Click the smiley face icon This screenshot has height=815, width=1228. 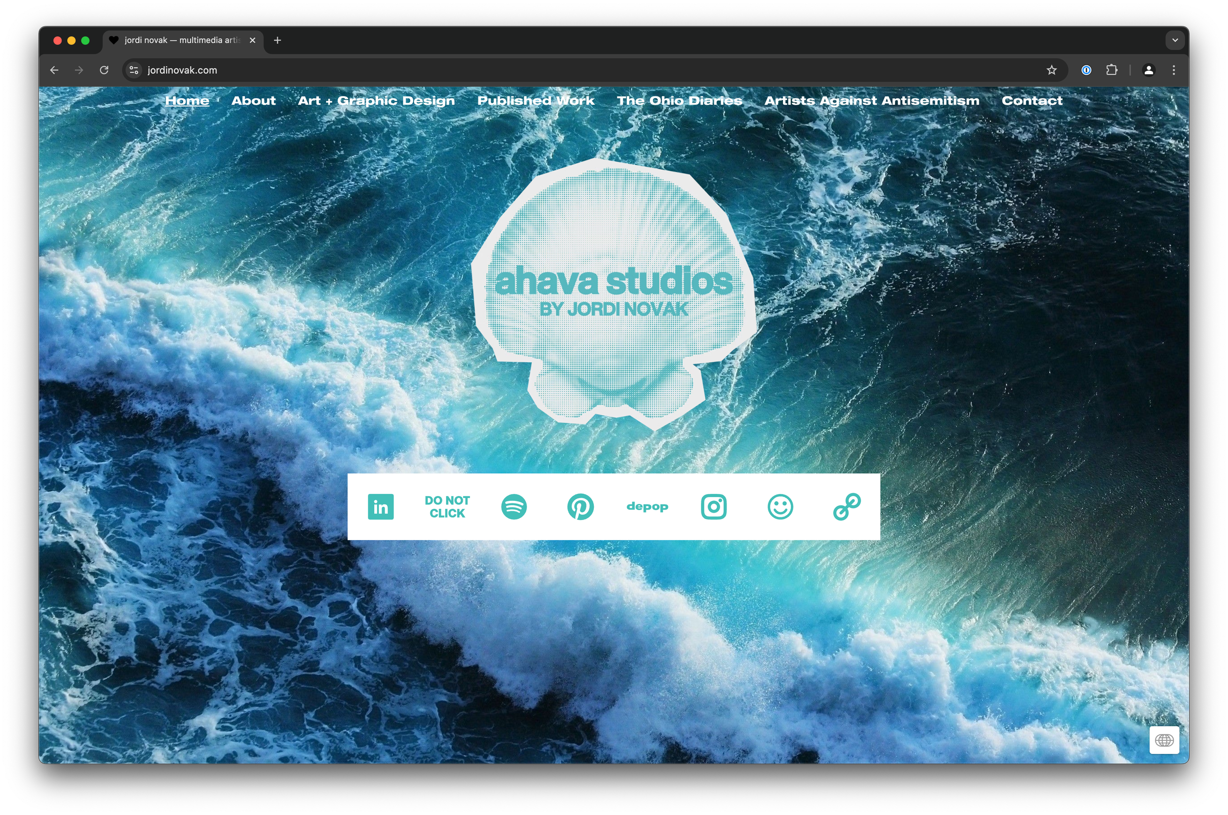point(780,507)
